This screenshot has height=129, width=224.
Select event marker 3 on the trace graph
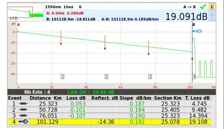[150, 77]
